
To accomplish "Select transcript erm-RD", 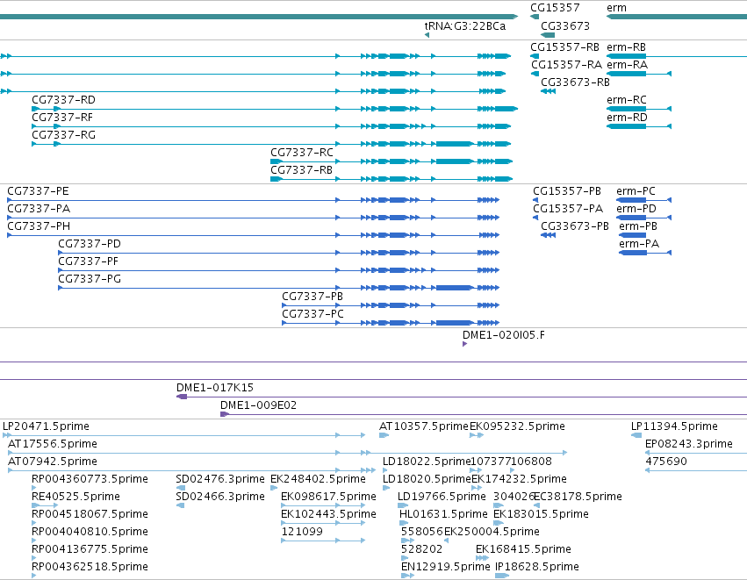I will click(627, 118).
